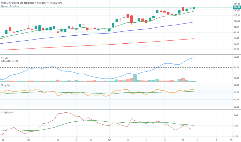The height and width of the screenshot is (142, 241).
Task: Click 10.00 on the ADX pane scale
Action: click(236, 78)
